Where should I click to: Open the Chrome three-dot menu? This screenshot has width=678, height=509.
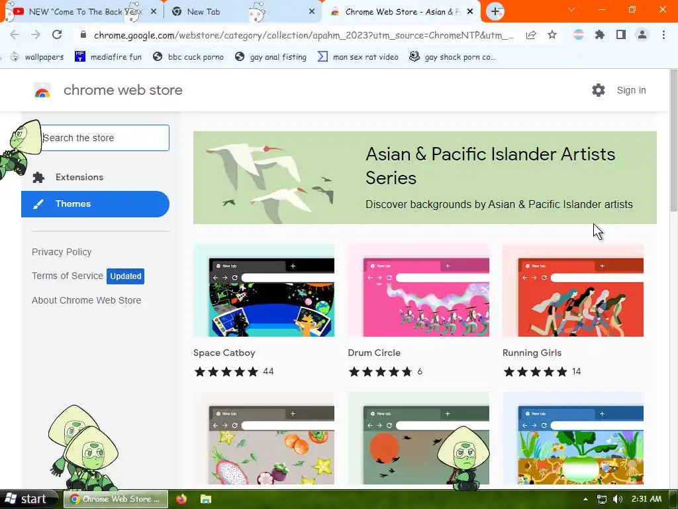663,34
